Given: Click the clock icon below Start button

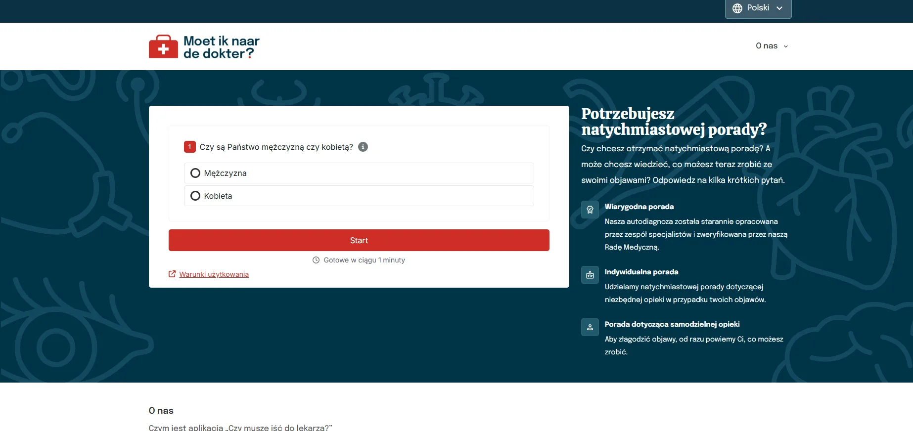Looking at the screenshot, I should [x=316, y=260].
